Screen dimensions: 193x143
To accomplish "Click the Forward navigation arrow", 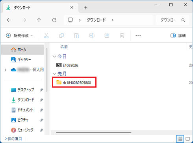I will pos(24,20).
